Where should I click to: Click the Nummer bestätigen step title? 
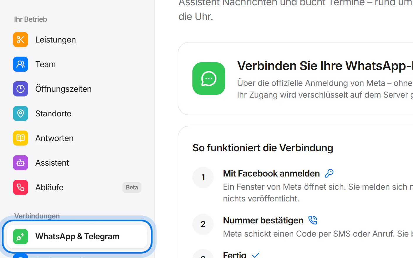(263, 220)
